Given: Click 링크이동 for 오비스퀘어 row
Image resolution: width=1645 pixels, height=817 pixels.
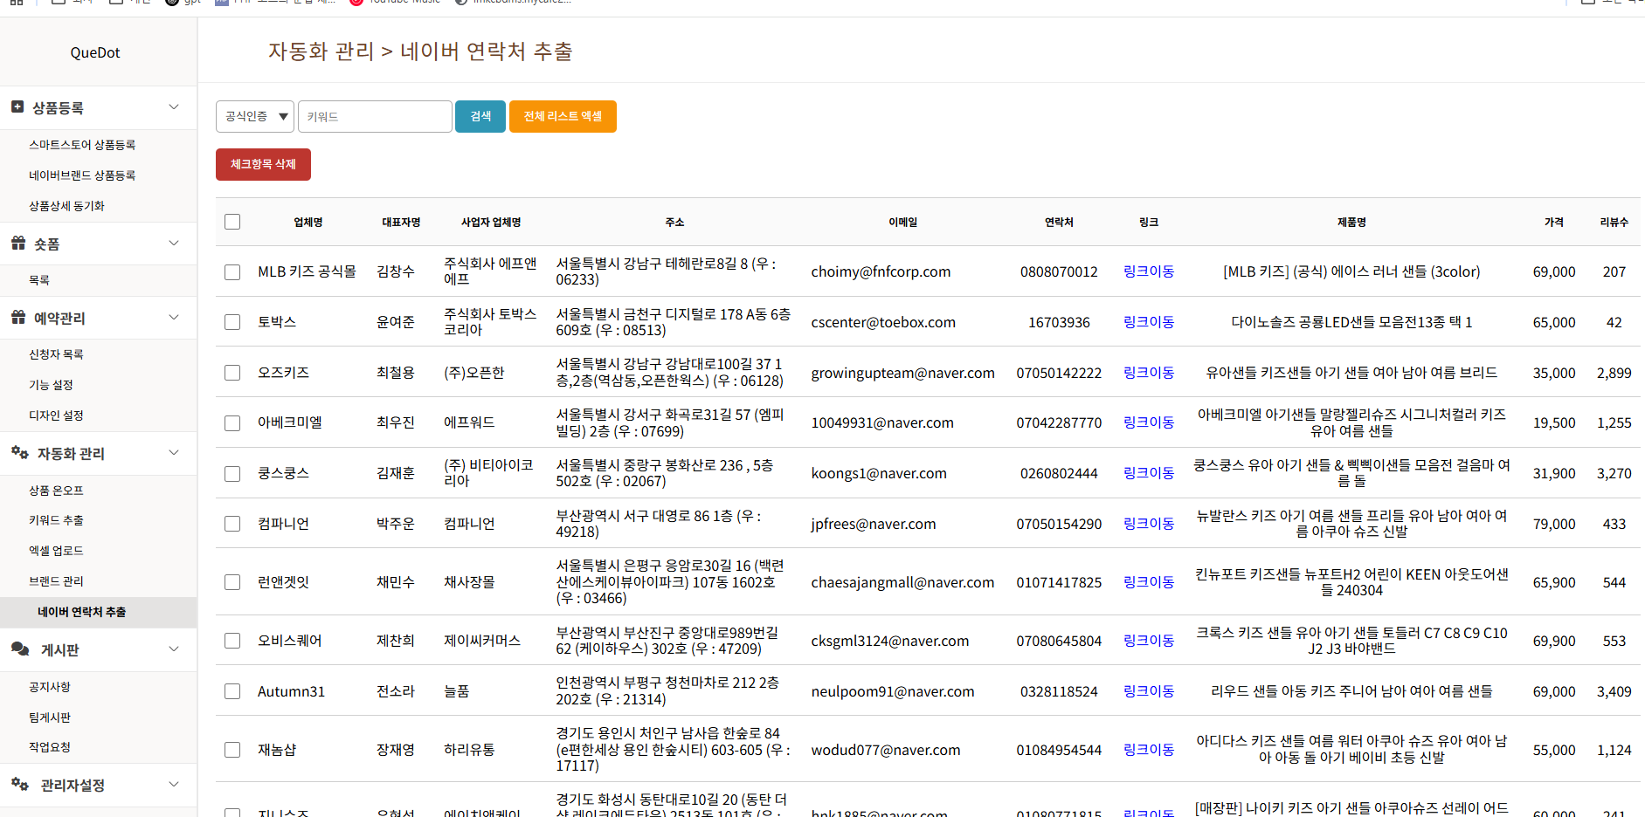Looking at the screenshot, I should click(x=1149, y=641).
